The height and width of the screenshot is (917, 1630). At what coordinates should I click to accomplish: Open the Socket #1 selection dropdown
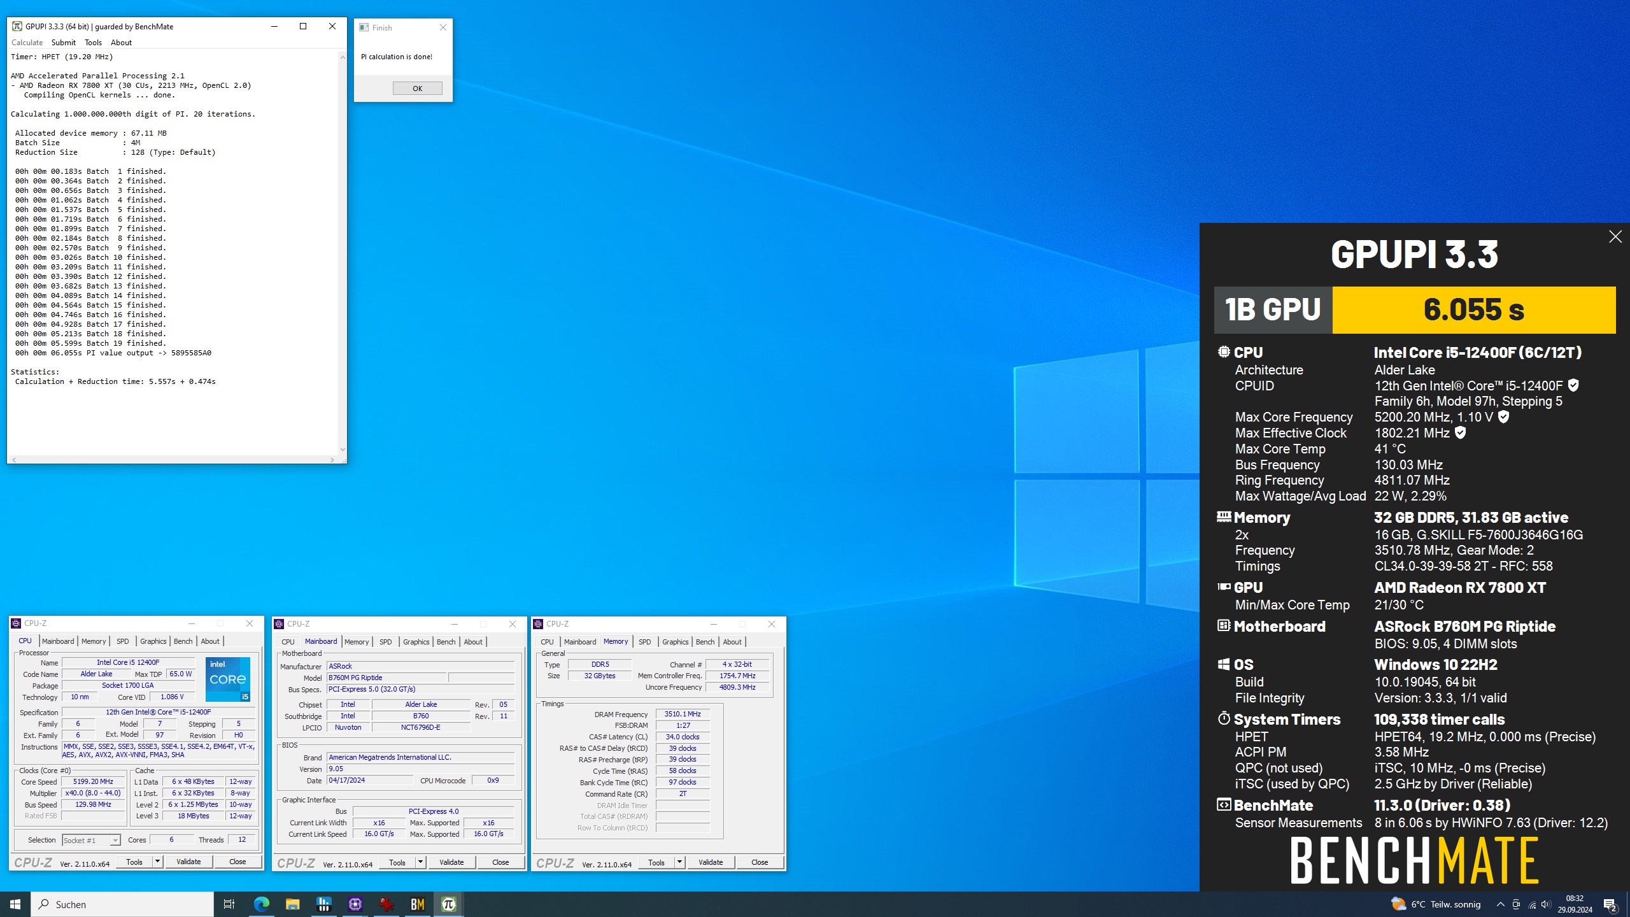tap(91, 841)
